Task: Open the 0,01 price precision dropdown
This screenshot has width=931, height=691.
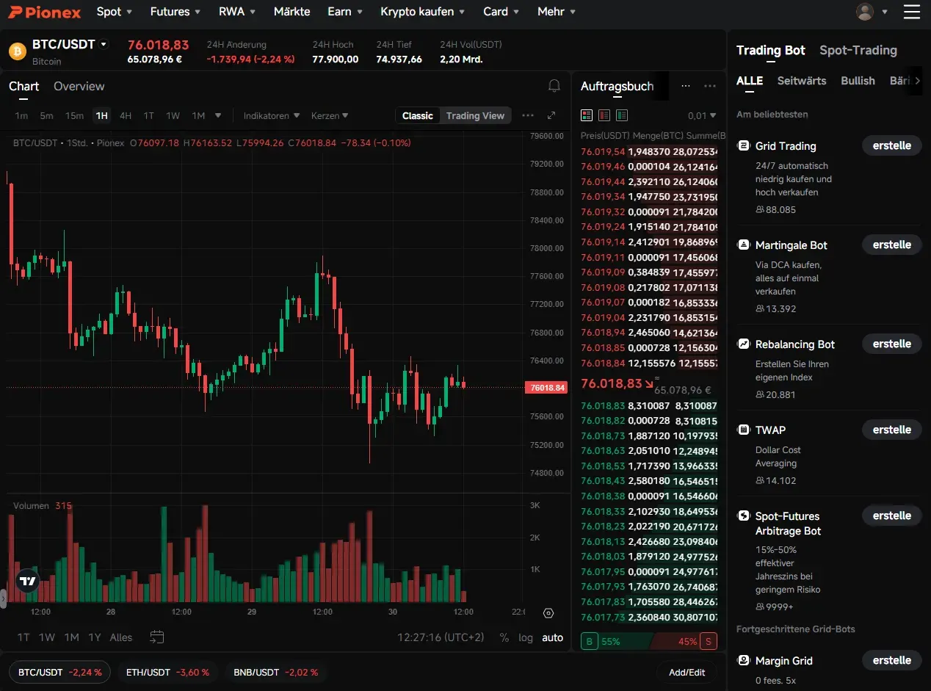Action: [702, 115]
